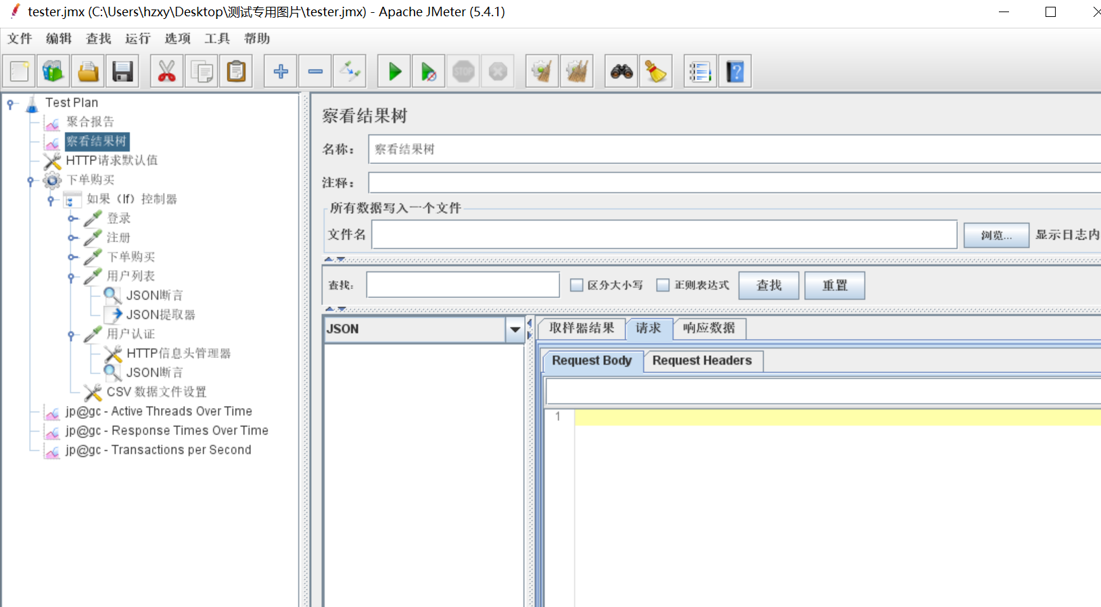The image size is (1101, 607).
Task: Collapse all nodes with minus icon
Action: pos(315,71)
